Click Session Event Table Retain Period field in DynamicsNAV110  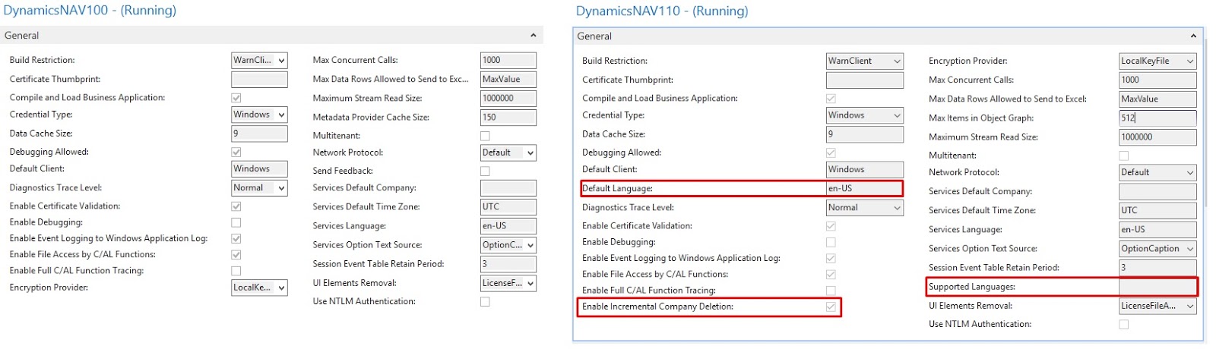[x=1157, y=267]
